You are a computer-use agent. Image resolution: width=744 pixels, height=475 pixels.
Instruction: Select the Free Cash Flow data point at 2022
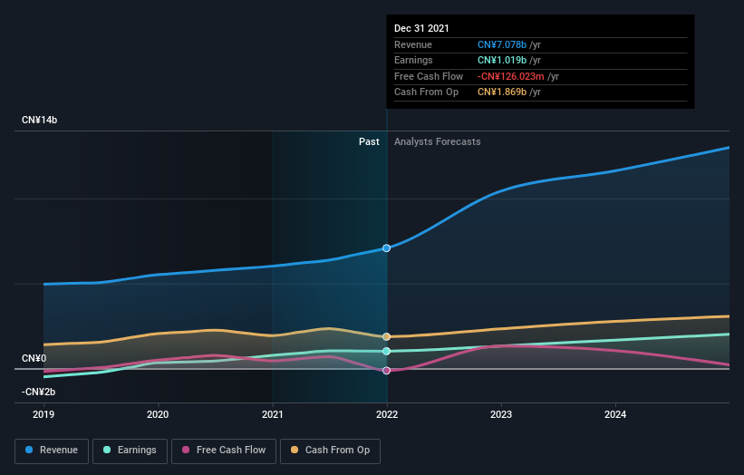click(x=387, y=371)
